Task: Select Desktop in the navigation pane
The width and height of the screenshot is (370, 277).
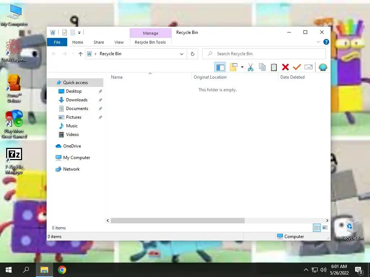Action: (x=74, y=91)
